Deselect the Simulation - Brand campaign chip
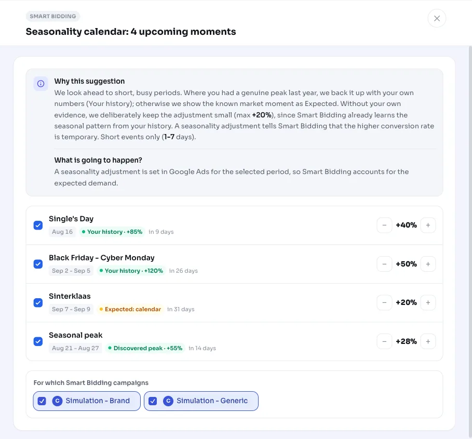 87,401
